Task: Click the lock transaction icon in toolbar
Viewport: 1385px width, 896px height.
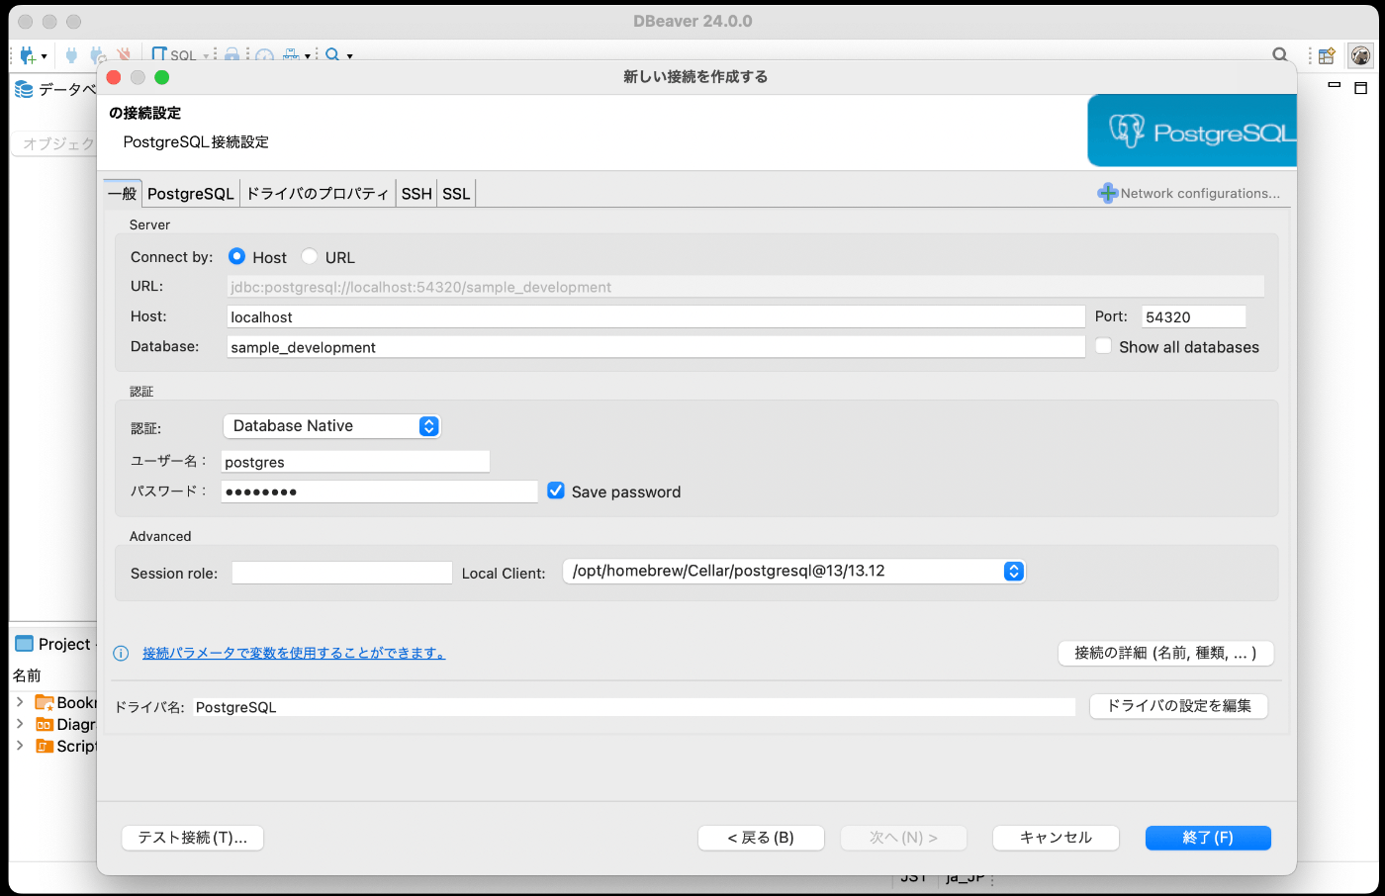Action: click(x=231, y=55)
